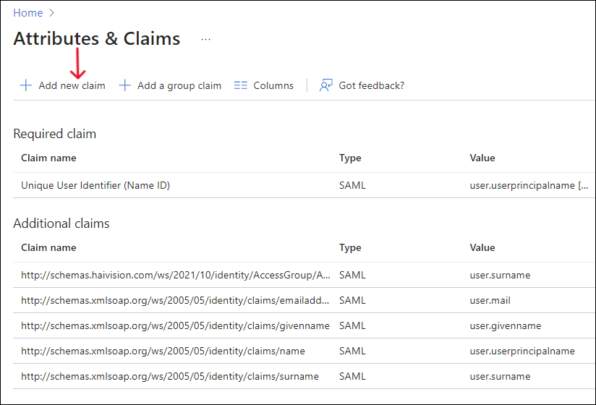Open the givenname claim
The width and height of the screenshot is (596, 405).
pyautogui.click(x=175, y=325)
